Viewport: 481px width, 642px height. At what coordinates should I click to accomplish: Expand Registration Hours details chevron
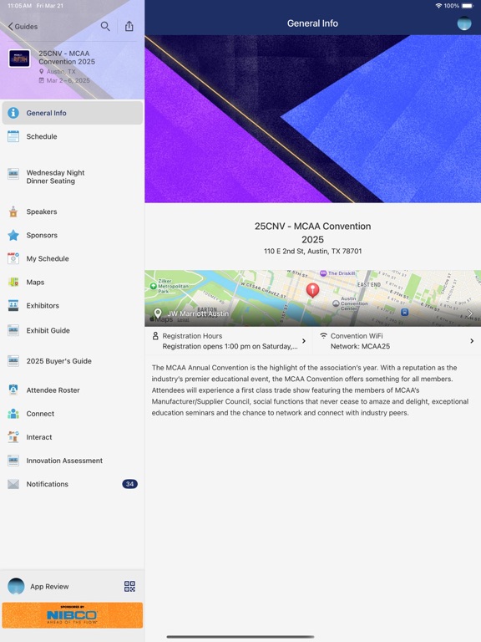pyautogui.click(x=304, y=341)
